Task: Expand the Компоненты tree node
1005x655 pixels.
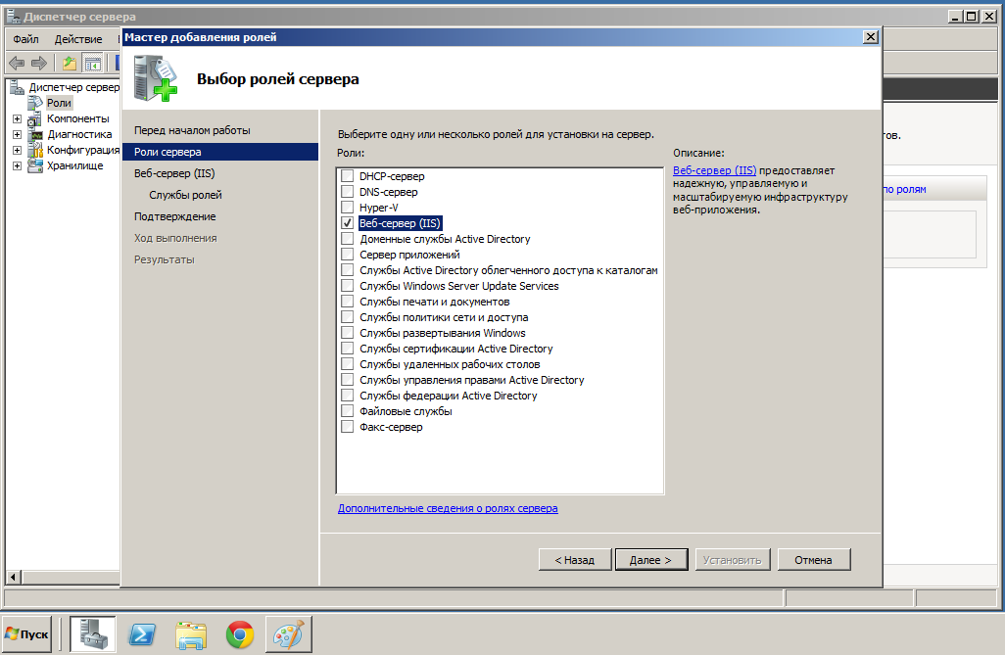Action: tap(17, 118)
